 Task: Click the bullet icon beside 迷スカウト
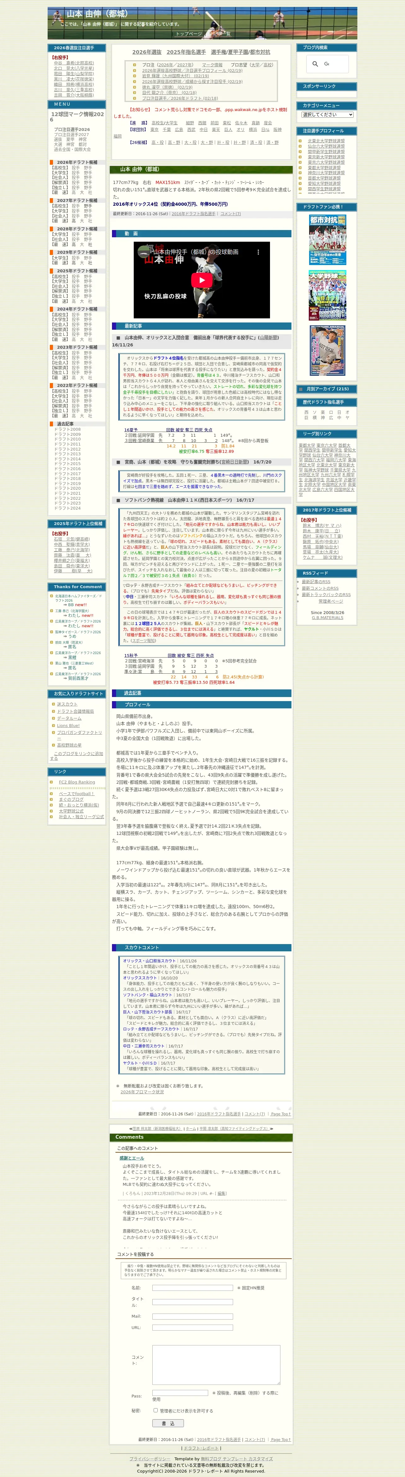(53, 704)
